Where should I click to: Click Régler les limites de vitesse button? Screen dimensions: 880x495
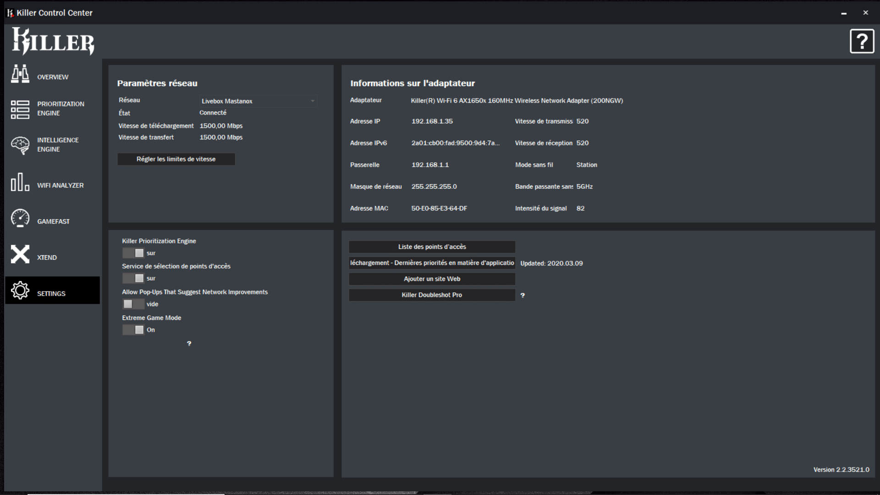176,159
